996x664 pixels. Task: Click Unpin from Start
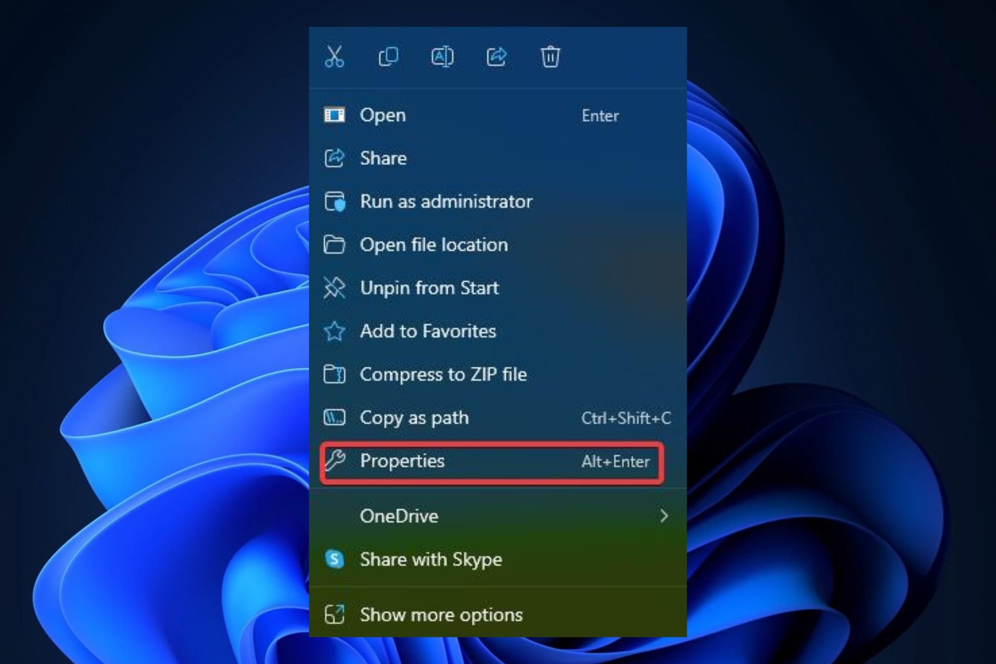(x=498, y=288)
